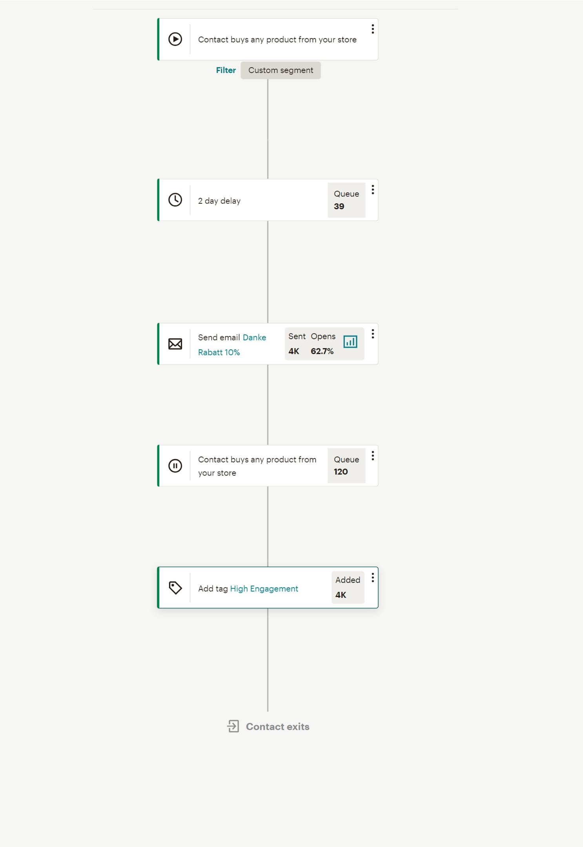
Task: Click the clock icon on delay step
Action: [175, 200]
